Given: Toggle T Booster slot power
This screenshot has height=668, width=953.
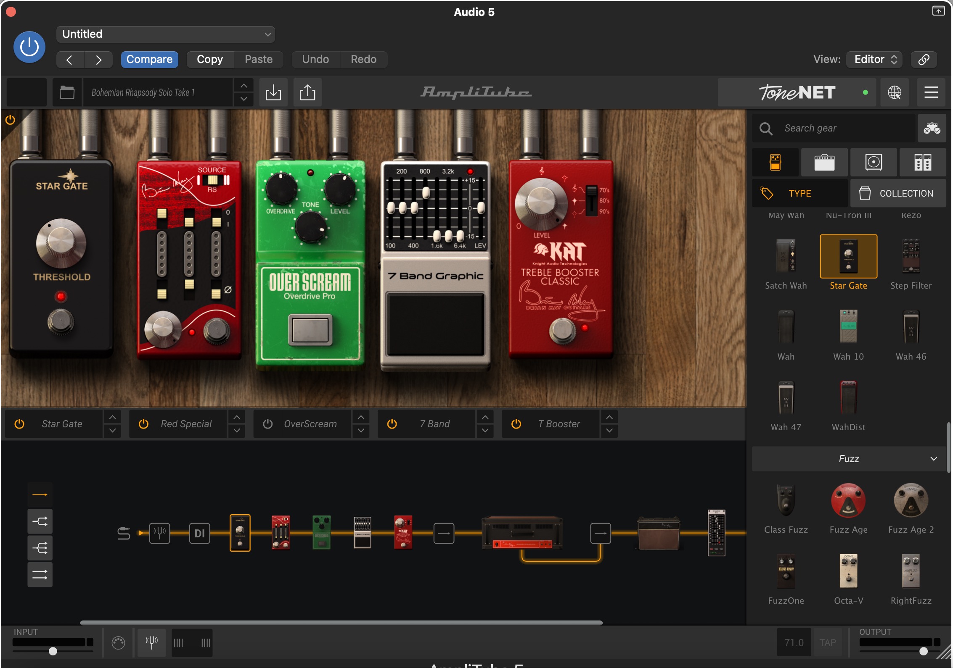Looking at the screenshot, I should (516, 424).
